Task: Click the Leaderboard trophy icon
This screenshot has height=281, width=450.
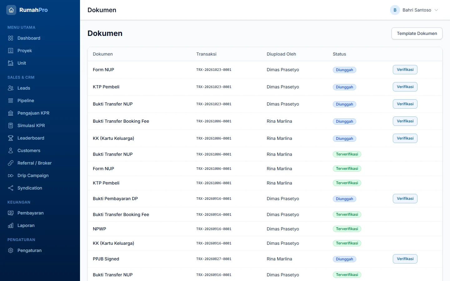Action: point(11,138)
